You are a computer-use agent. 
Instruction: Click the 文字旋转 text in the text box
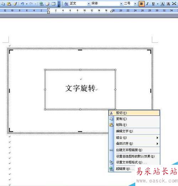coord(80,88)
